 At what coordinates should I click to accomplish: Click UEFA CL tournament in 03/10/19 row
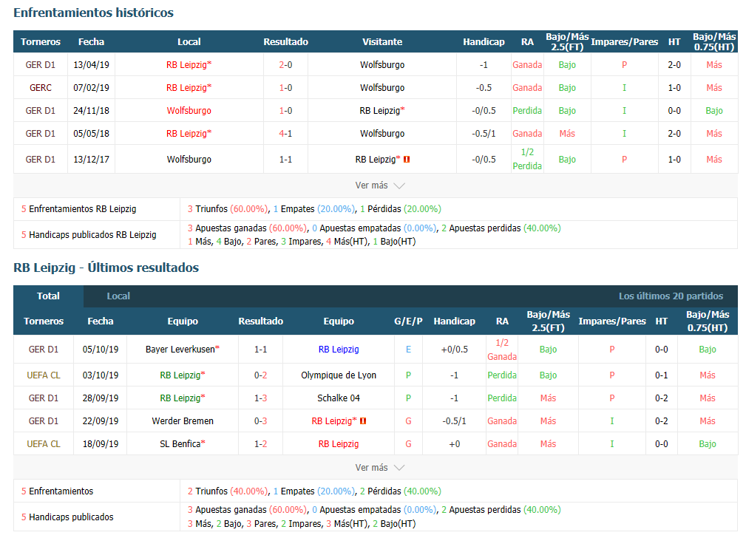pyautogui.click(x=44, y=375)
